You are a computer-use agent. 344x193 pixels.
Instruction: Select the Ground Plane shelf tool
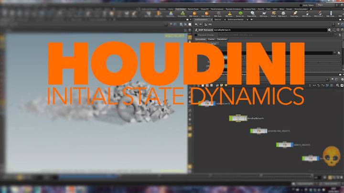(x=182, y=14)
